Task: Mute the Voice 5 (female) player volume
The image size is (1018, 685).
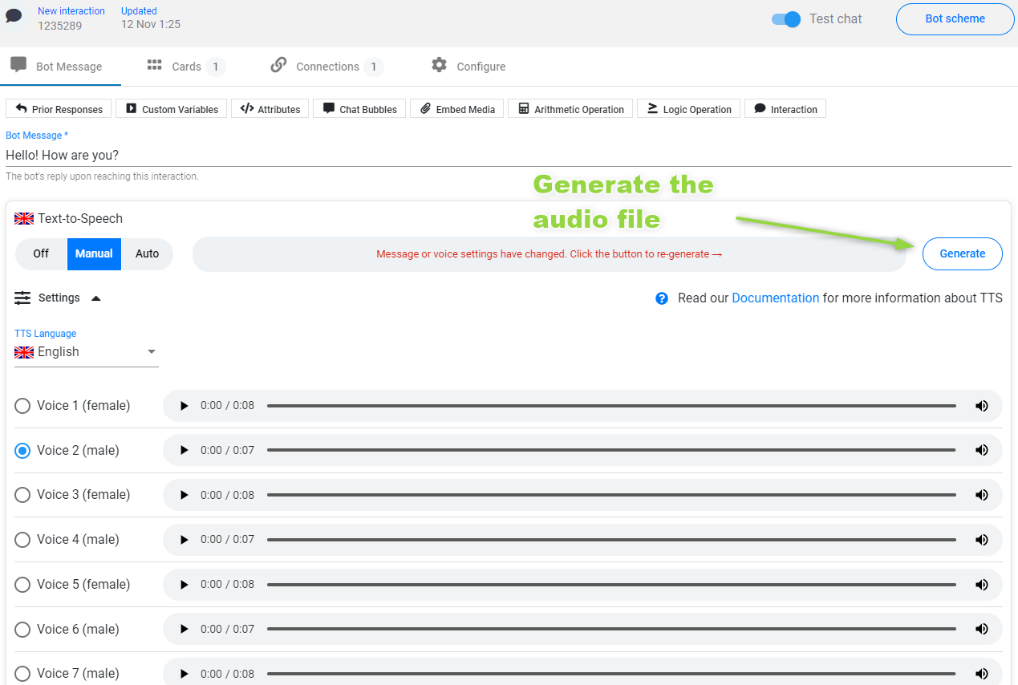Action: click(x=981, y=585)
